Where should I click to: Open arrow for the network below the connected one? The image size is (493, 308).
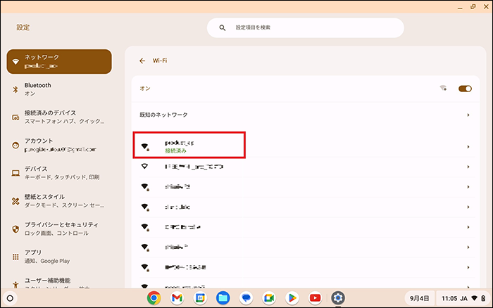[468, 167]
